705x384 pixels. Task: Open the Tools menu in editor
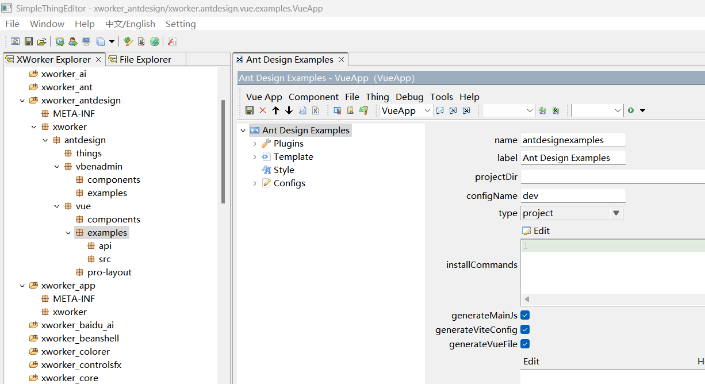tap(442, 97)
